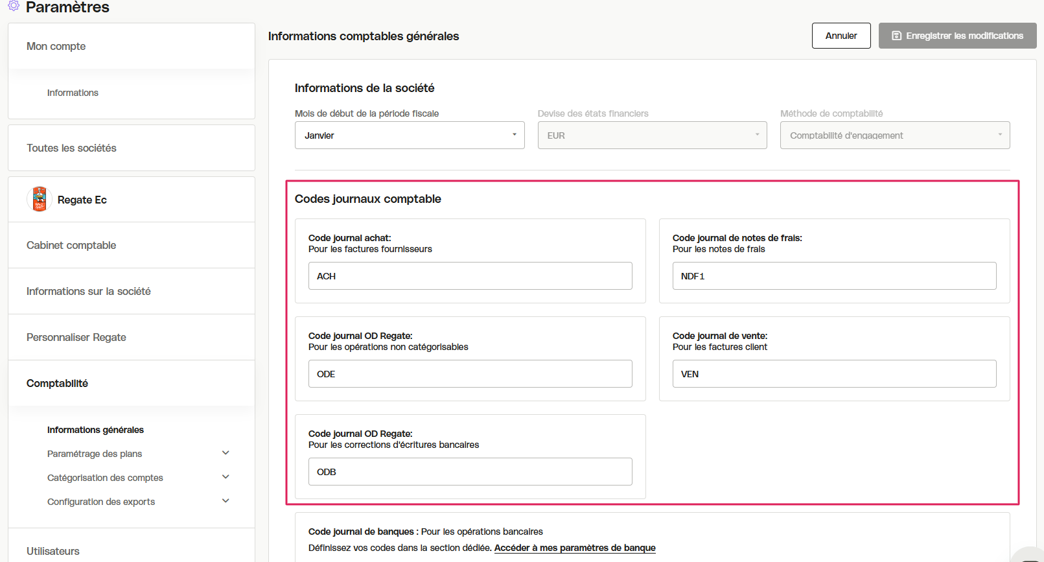Open Mon compte section

pos(131,46)
